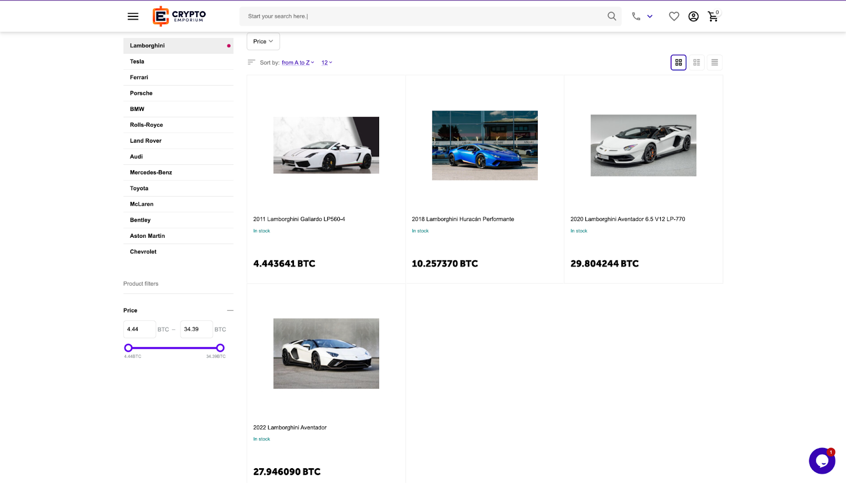Change items per page from 12

tap(327, 62)
